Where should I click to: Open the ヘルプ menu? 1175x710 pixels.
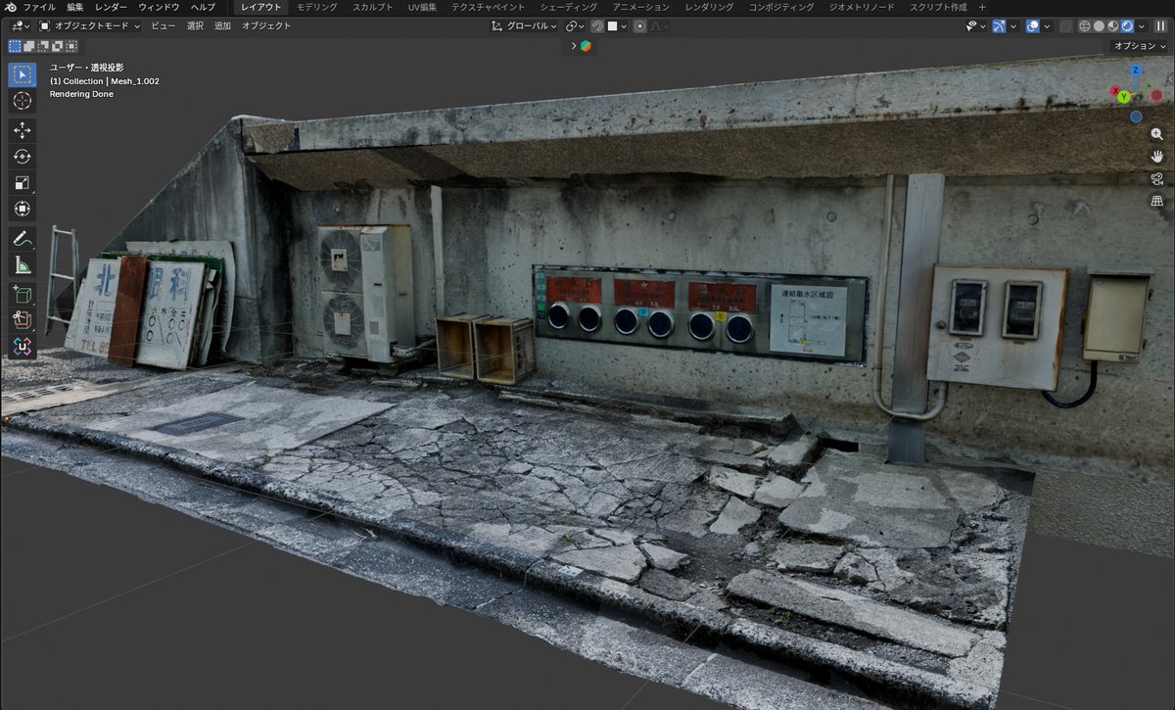[x=203, y=7]
